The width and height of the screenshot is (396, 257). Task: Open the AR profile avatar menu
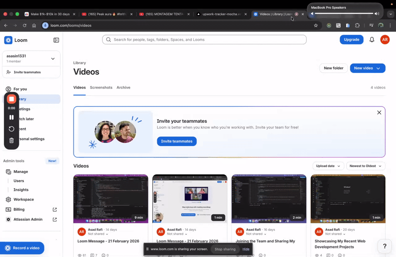[385, 40]
